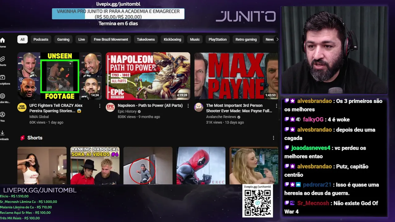Click joaodasneves4 username in chat
This screenshot has height=222, width=395.
point(311,148)
